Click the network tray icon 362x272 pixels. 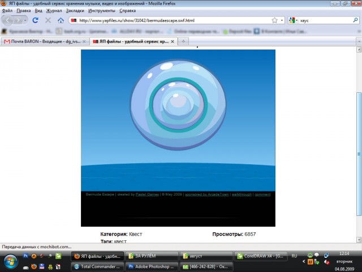click(326, 256)
